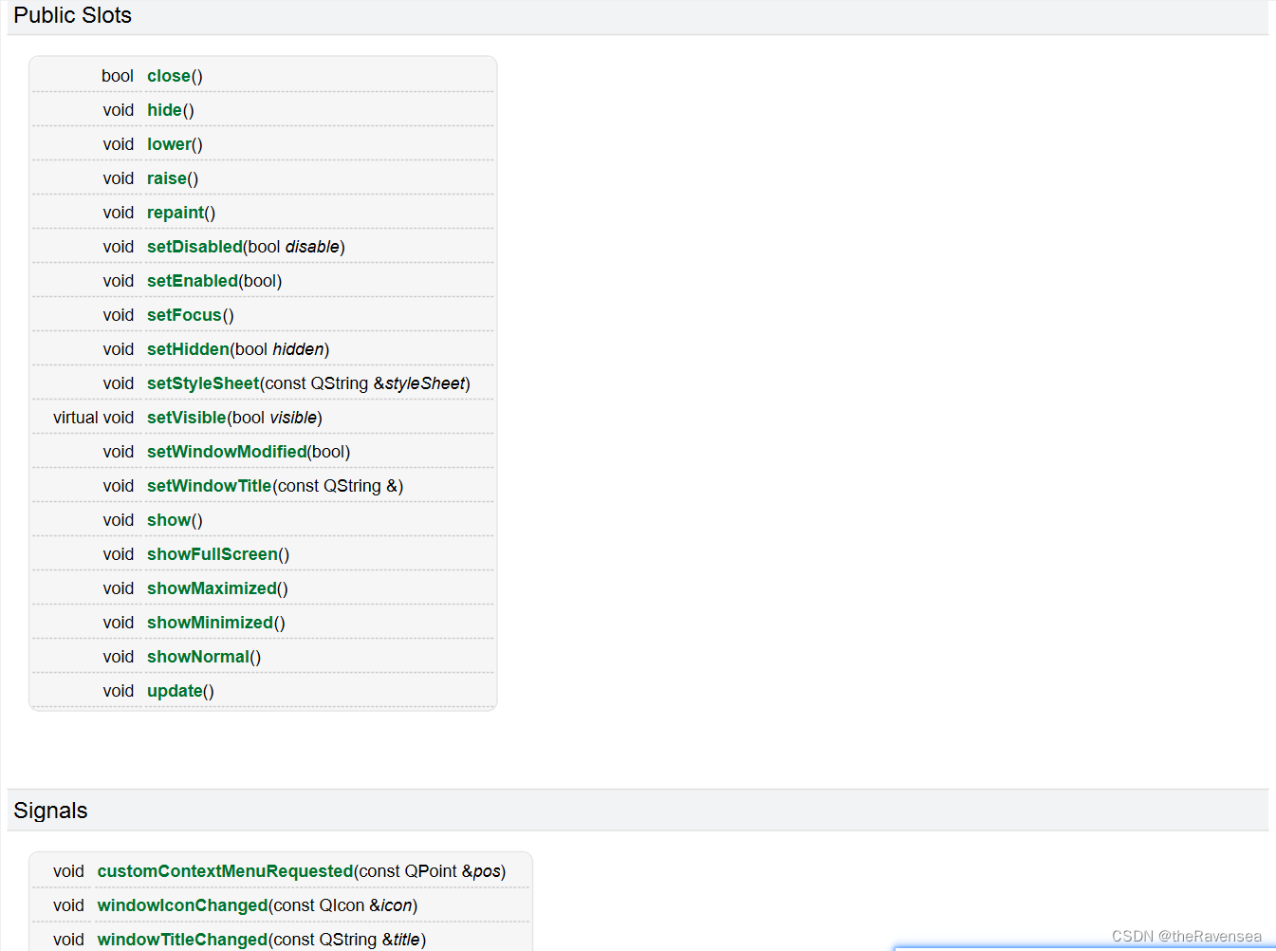
Task: Go to setWindowModified documentation link
Action: click(227, 452)
